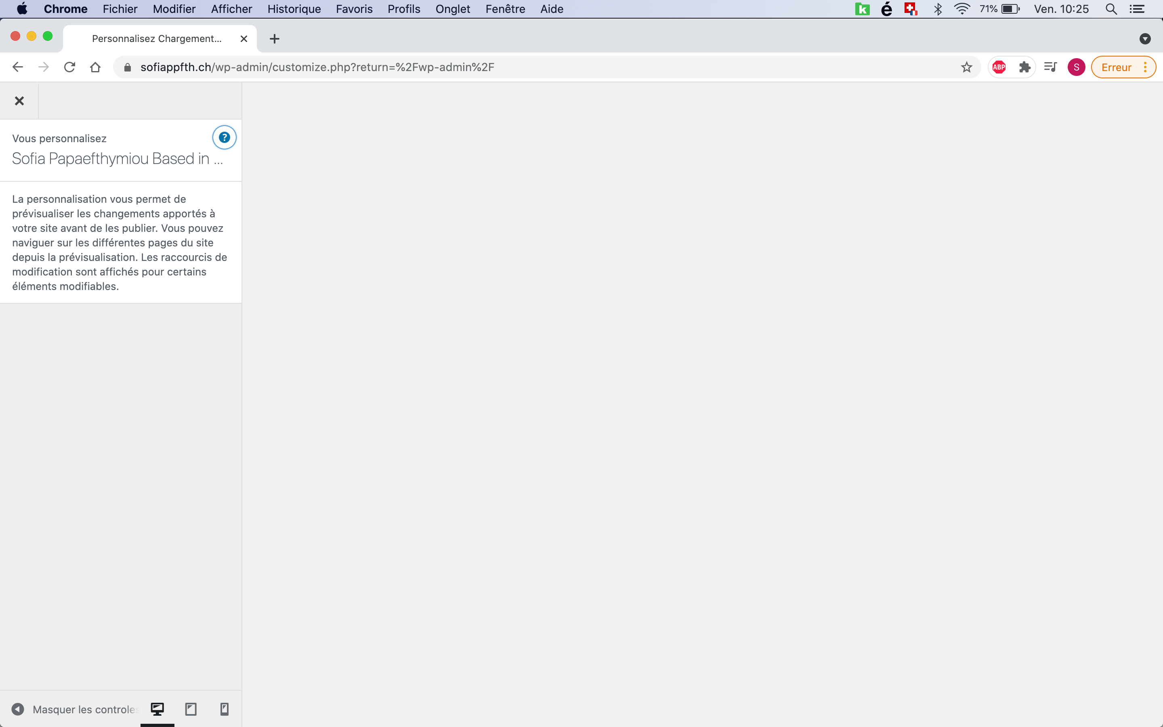Open the Chrome extensions puzzle icon

[1024, 67]
